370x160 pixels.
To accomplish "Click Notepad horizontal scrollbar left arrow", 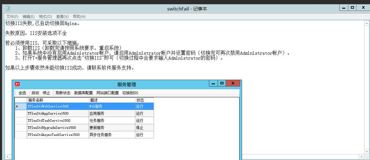I will 7,157.
